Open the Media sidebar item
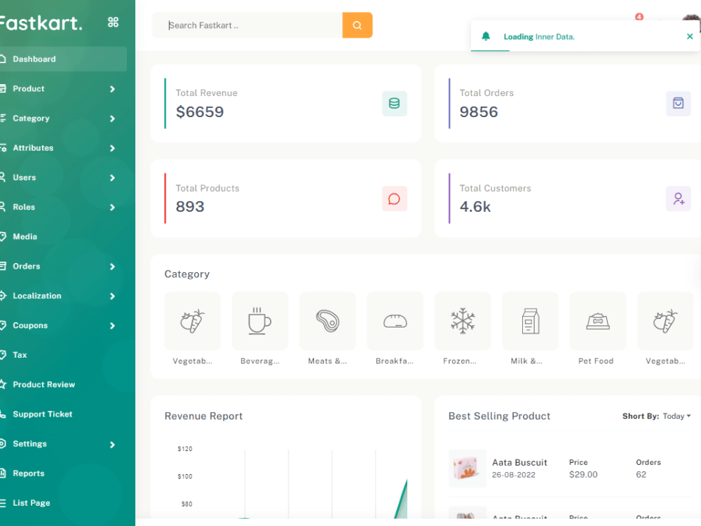The width and height of the screenshot is (701, 526). (62, 236)
